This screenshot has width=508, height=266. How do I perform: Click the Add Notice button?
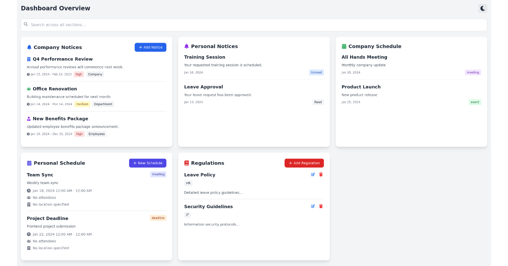point(150,47)
